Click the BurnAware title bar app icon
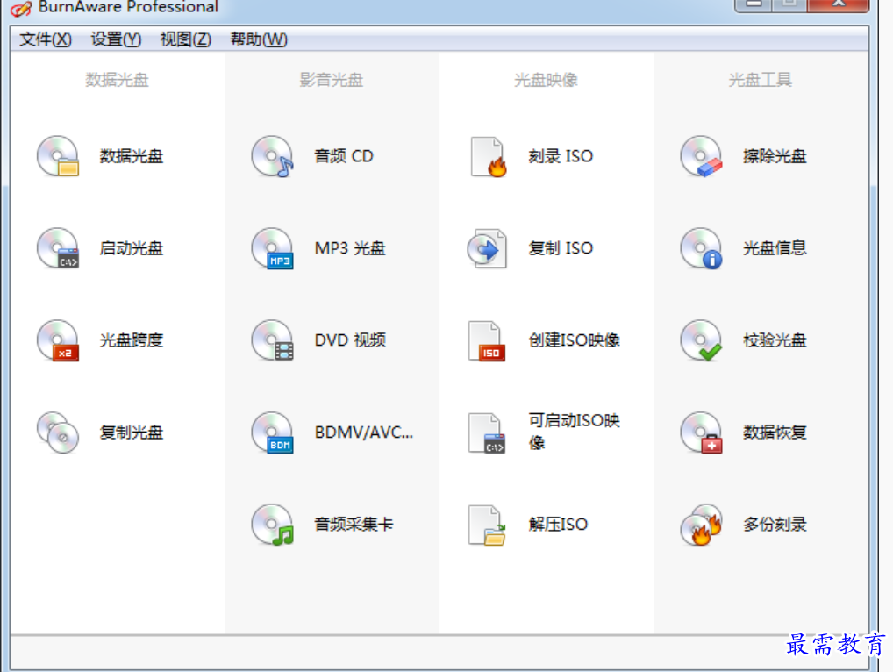 click(x=21, y=8)
